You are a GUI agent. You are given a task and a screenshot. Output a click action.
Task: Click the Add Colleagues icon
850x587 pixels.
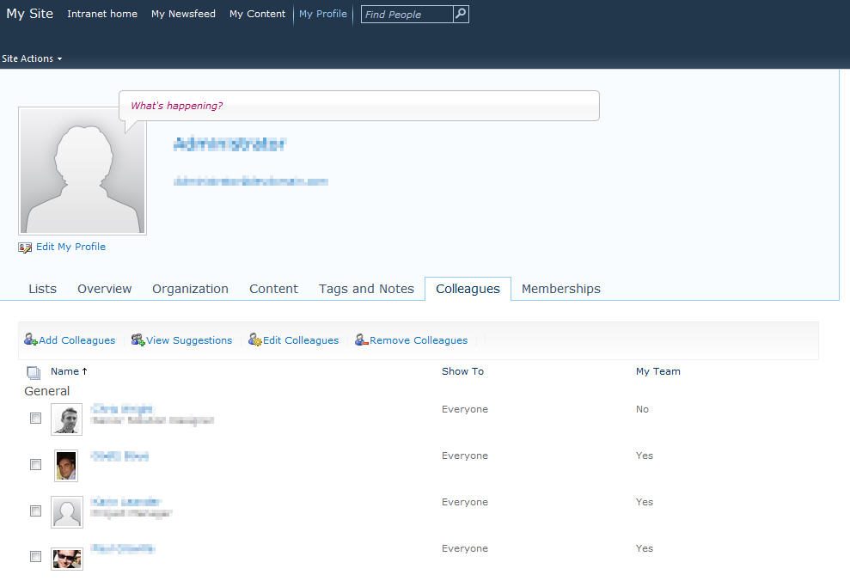tap(30, 340)
